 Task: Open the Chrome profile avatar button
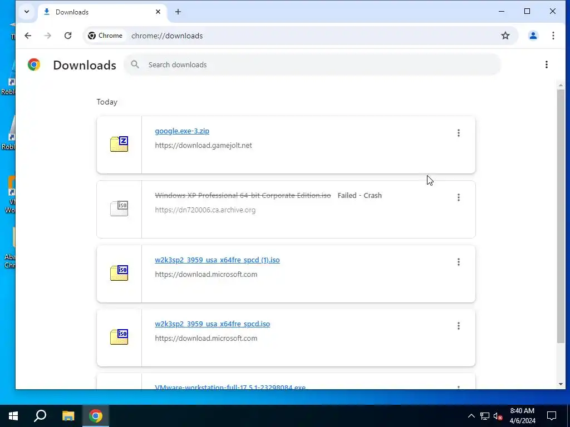(x=533, y=36)
